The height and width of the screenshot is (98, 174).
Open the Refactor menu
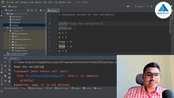38,2
